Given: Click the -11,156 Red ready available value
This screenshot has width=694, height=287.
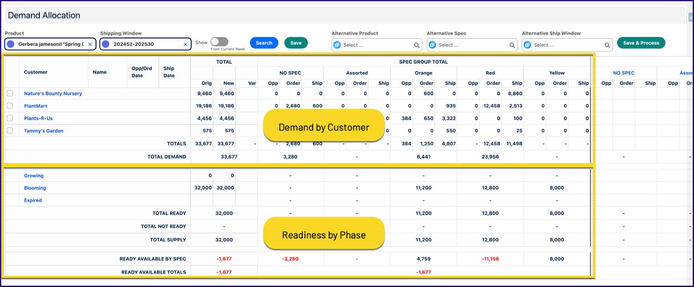Looking at the screenshot, I should tap(490, 259).
